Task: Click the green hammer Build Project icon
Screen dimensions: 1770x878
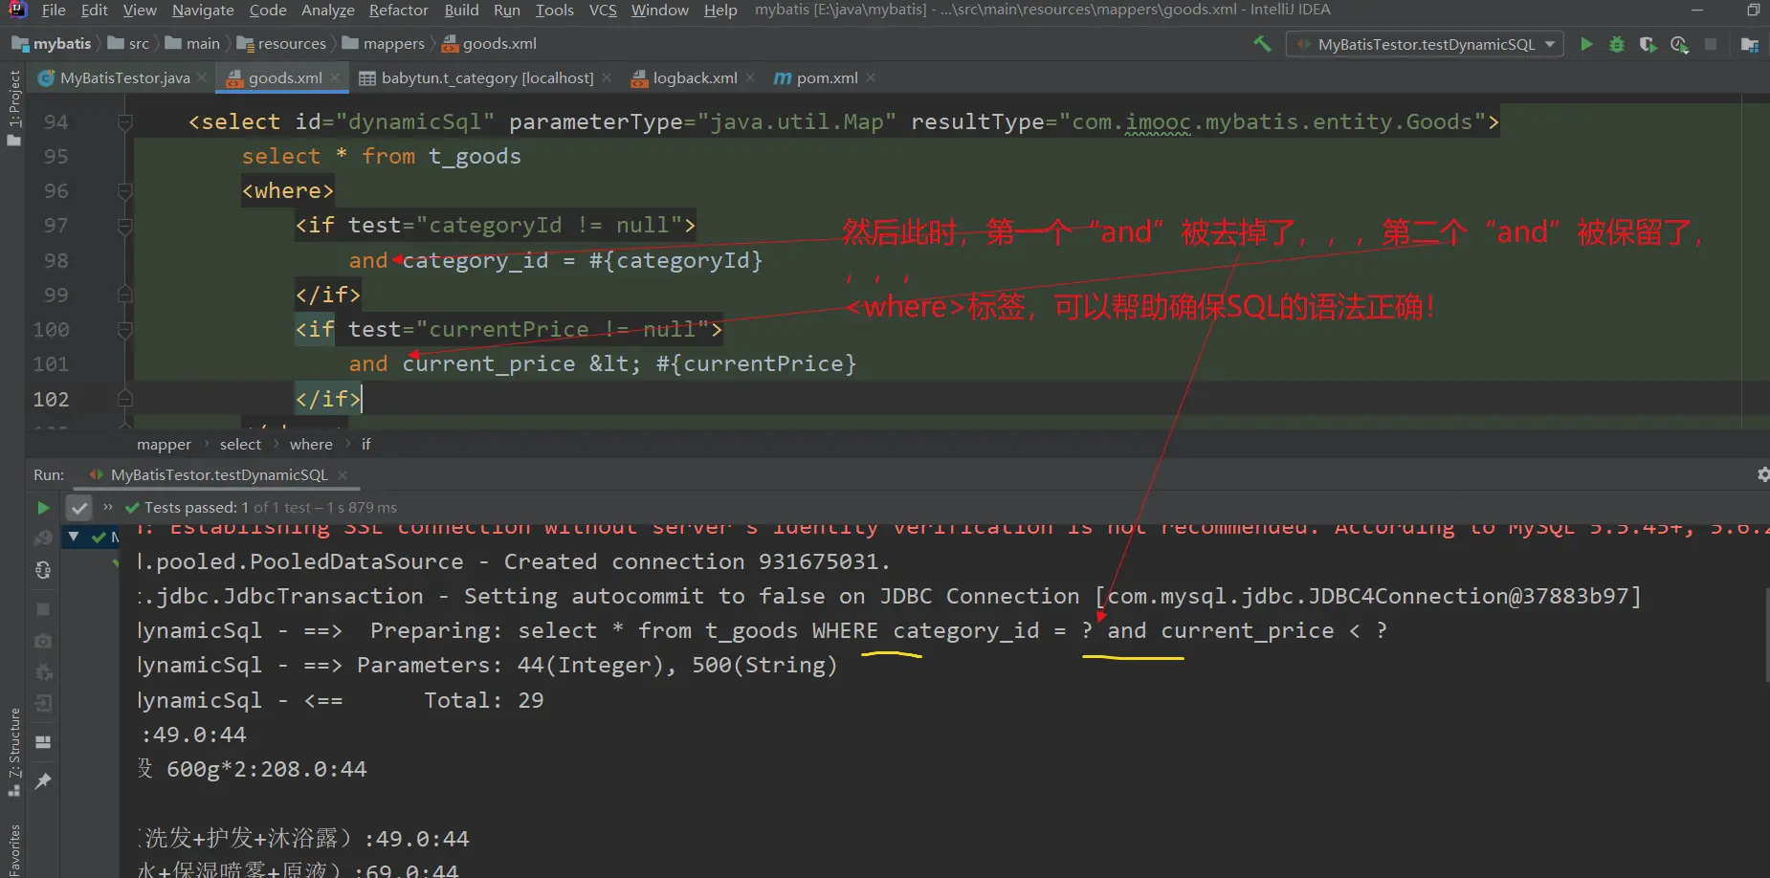Action: click(1262, 44)
